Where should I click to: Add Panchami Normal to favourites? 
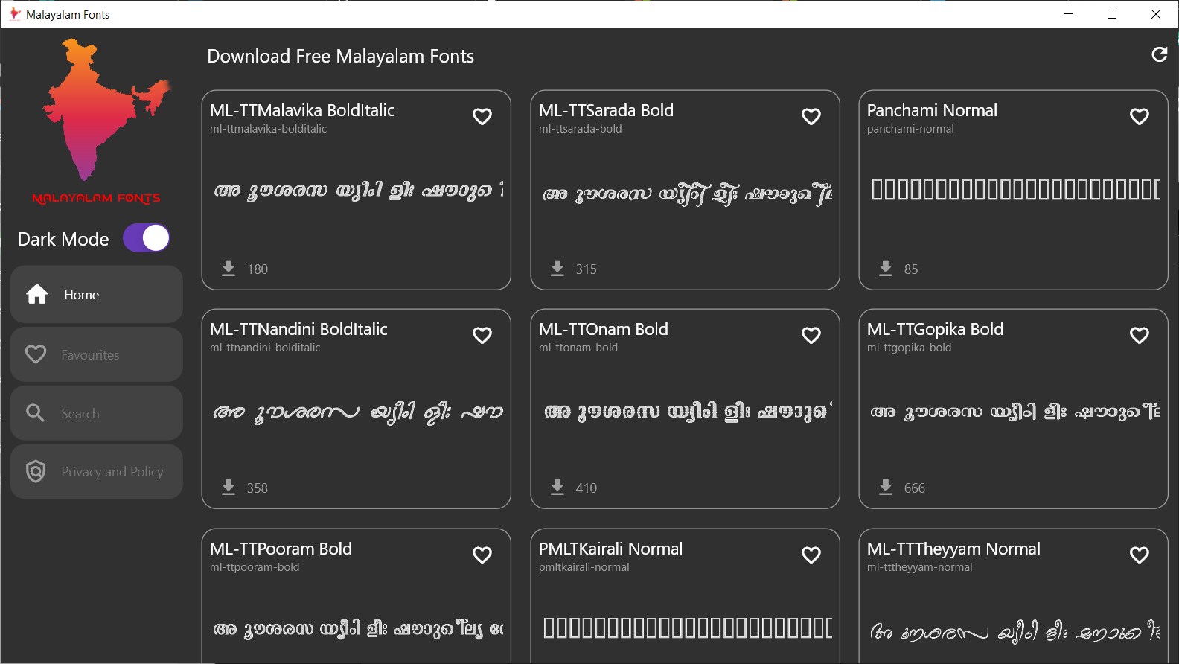(1140, 117)
